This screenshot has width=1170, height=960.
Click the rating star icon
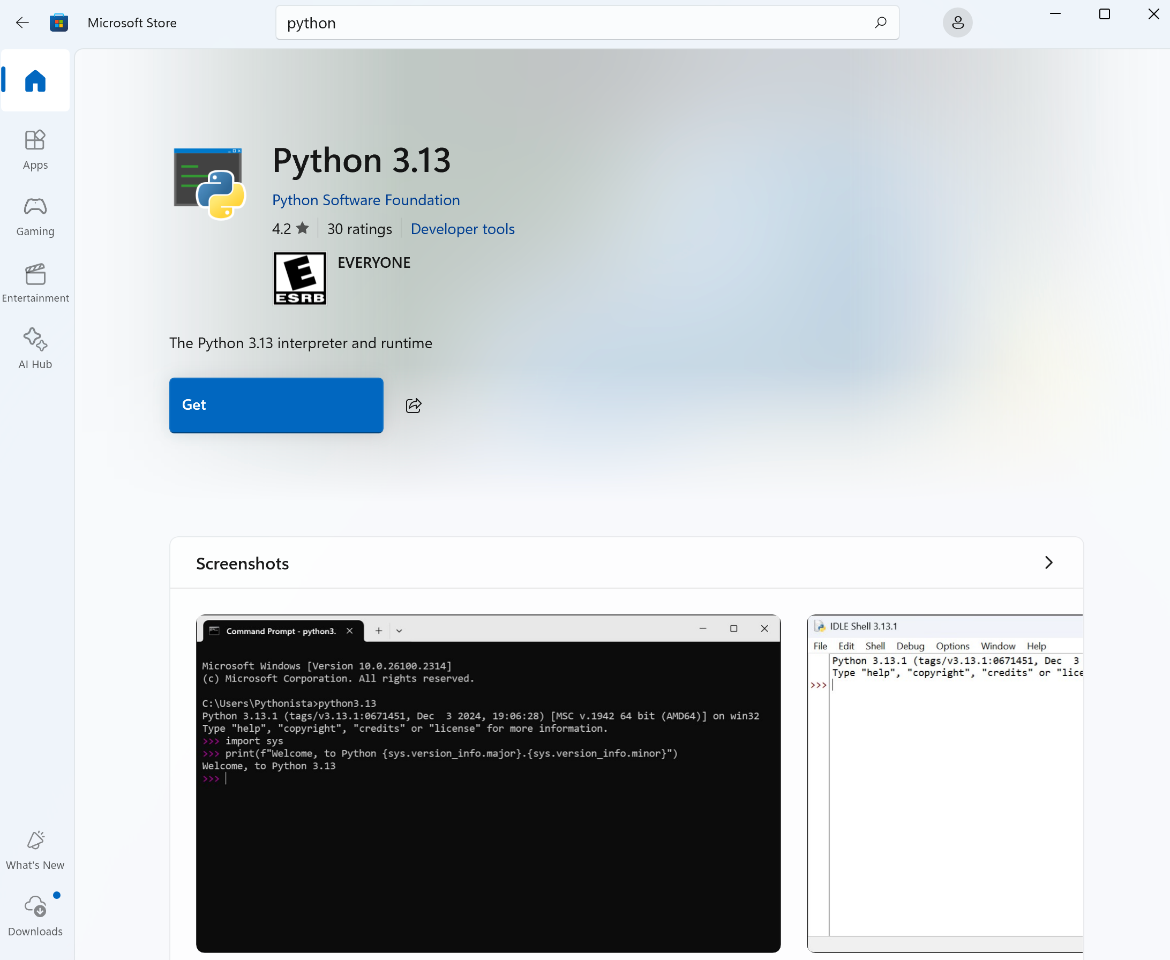(x=303, y=228)
